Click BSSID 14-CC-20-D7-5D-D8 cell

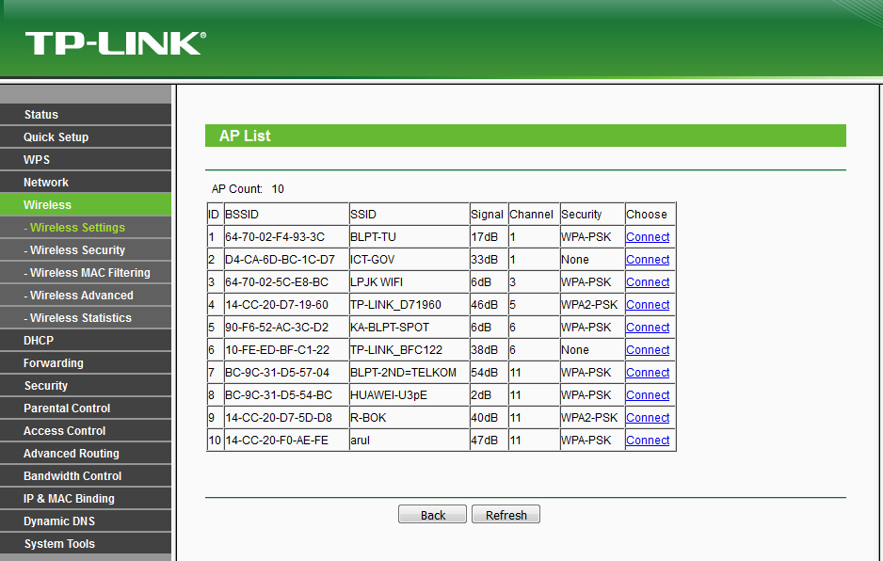286,417
